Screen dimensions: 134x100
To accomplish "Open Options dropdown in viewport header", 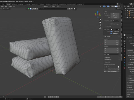I will coord(119,9).
